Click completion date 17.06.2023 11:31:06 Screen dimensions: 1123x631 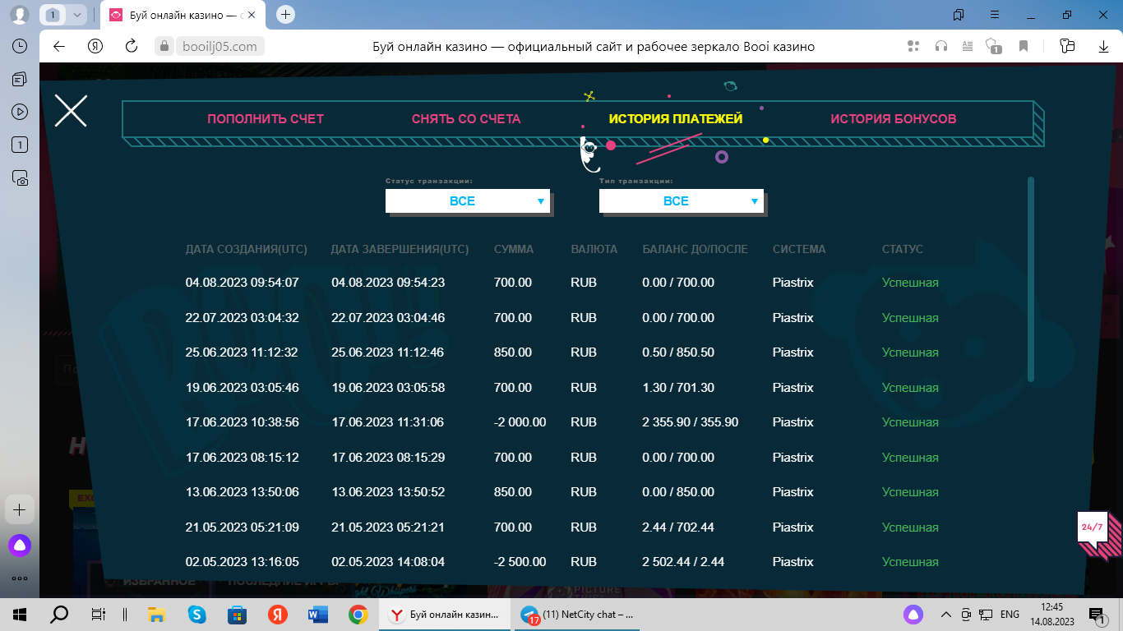click(388, 422)
